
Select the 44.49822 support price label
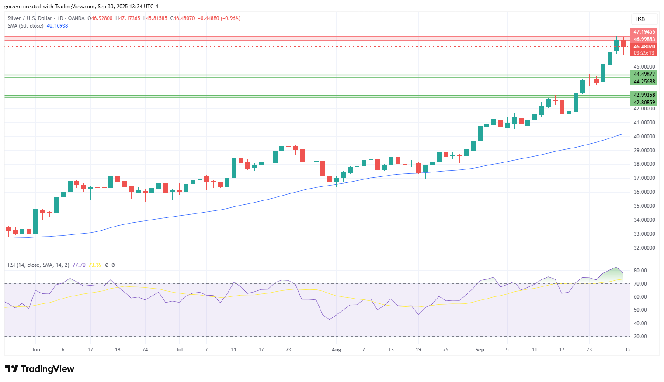pos(644,74)
